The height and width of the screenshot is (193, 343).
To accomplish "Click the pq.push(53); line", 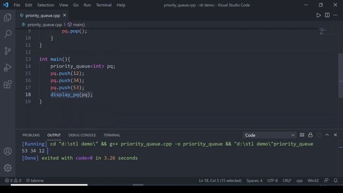I will pyautogui.click(x=67, y=87).
